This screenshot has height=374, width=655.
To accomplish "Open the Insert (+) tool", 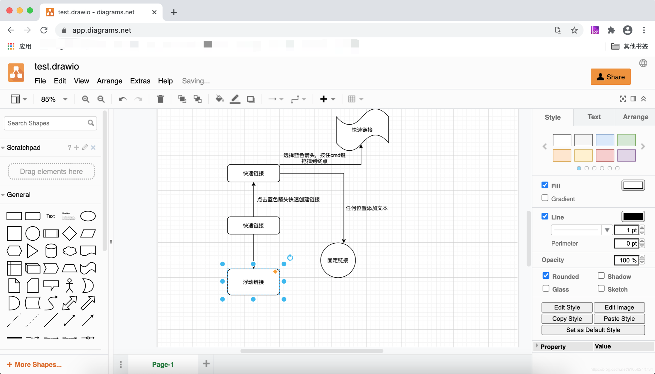I will coord(324,99).
